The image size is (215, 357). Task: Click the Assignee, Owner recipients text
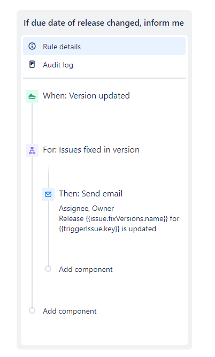coord(87,208)
